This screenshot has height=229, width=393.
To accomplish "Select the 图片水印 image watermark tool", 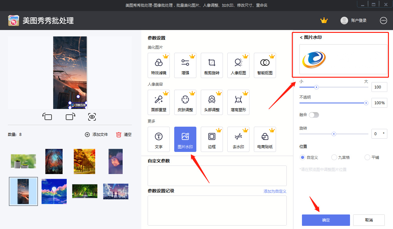I will tap(185, 139).
